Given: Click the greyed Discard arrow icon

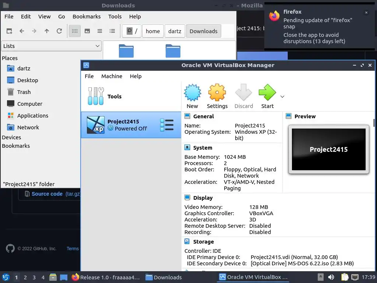Looking at the screenshot, I should click(244, 92).
